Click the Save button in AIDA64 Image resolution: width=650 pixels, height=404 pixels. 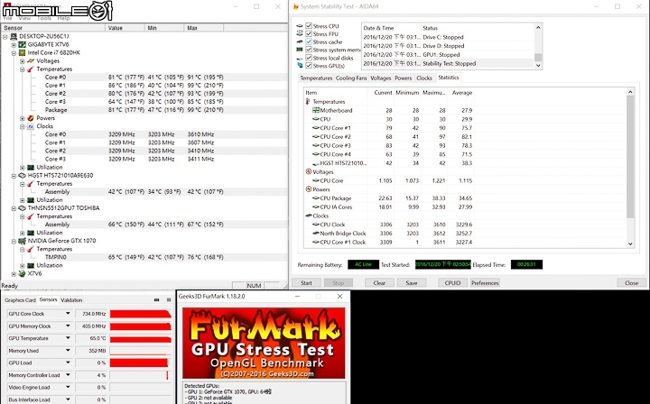(412, 283)
